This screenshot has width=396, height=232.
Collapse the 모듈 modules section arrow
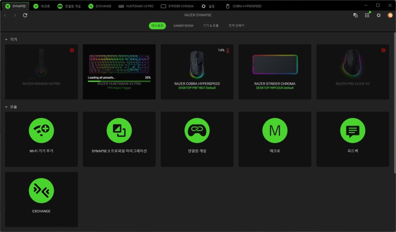6,107
